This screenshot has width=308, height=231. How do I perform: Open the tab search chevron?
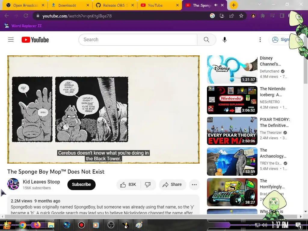[x=260, y=4]
